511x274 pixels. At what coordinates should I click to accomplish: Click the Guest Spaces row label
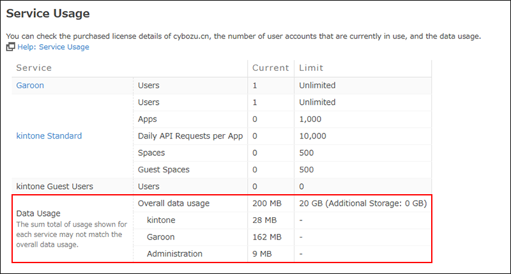pos(164,170)
